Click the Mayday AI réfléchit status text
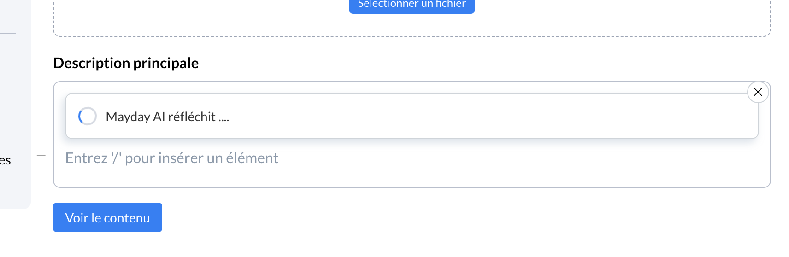This screenshot has width=789, height=257. [167, 117]
